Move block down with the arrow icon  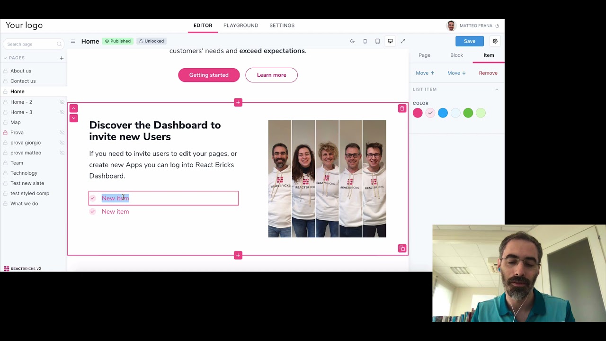click(73, 118)
